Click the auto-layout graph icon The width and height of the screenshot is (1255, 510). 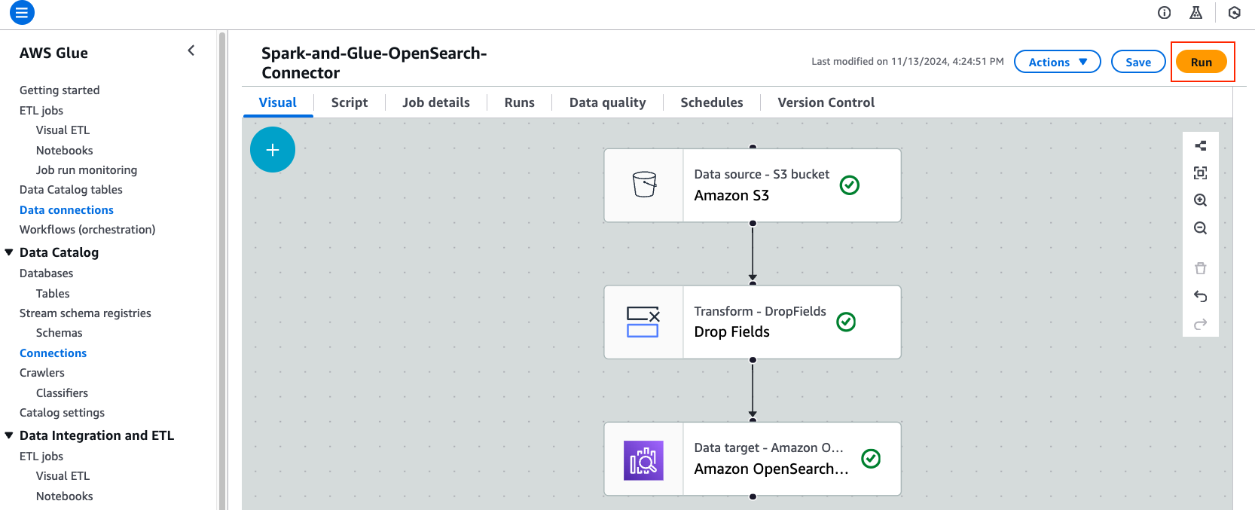tap(1201, 146)
